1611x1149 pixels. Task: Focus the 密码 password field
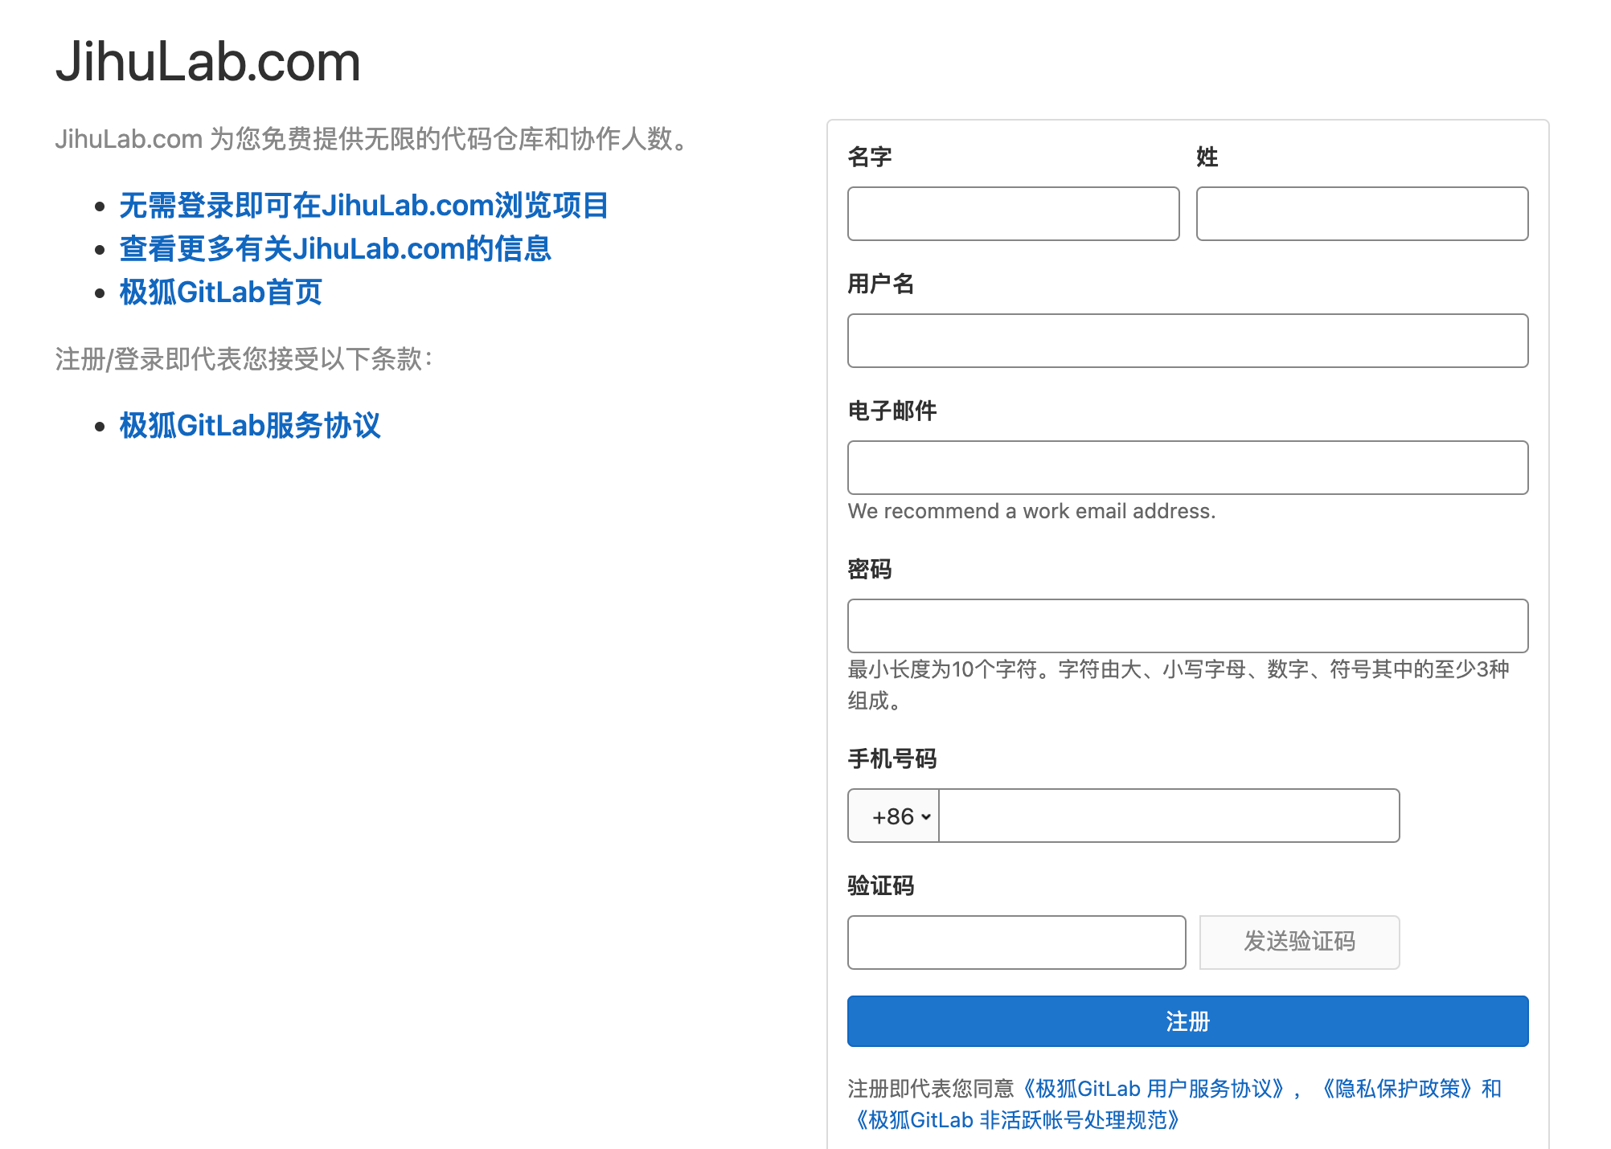point(1187,626)
